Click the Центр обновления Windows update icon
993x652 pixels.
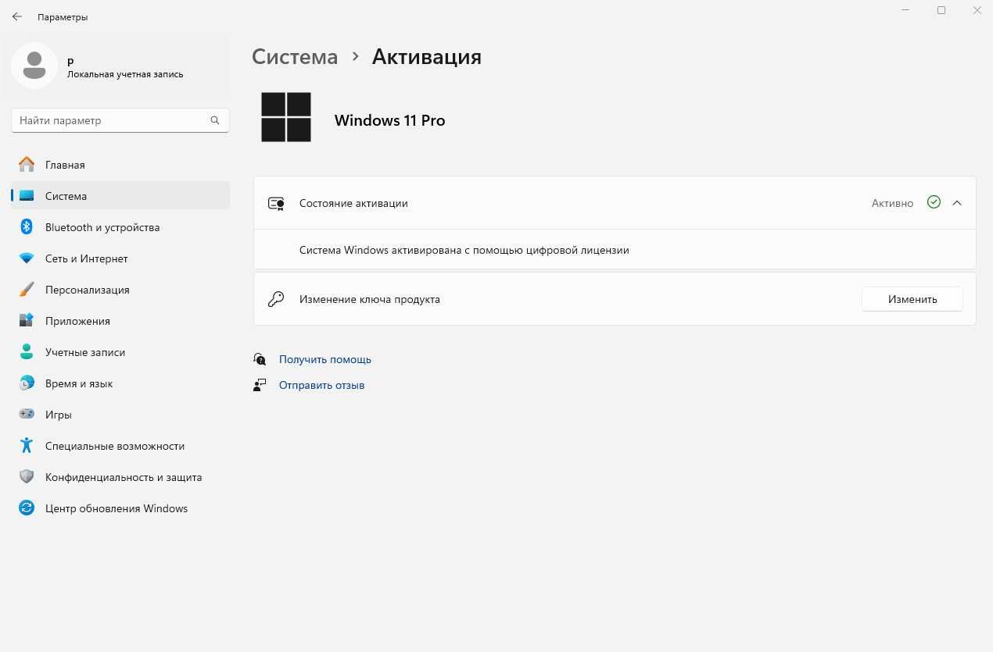(27, 508)
